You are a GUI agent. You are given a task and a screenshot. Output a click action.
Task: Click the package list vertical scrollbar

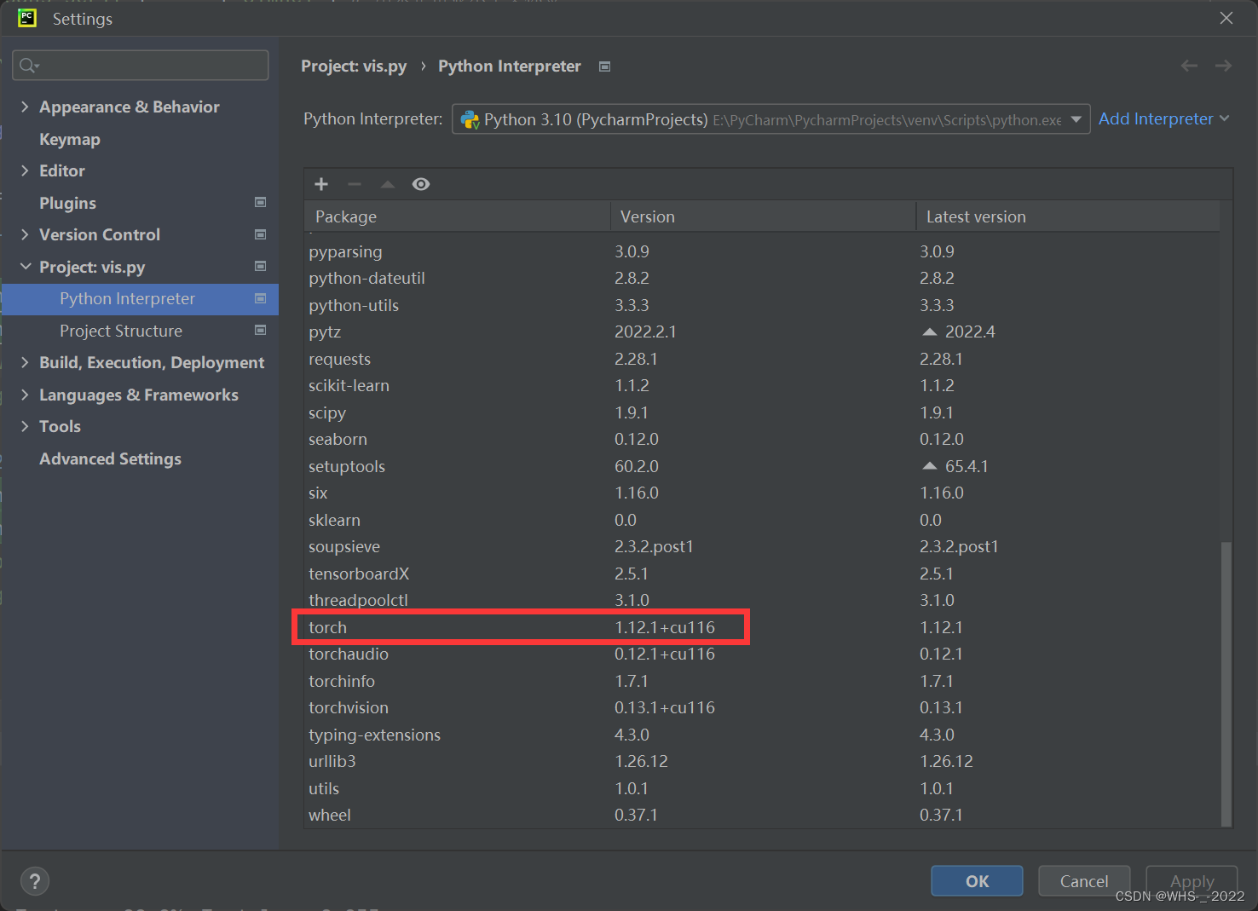tap(1226, 683)
